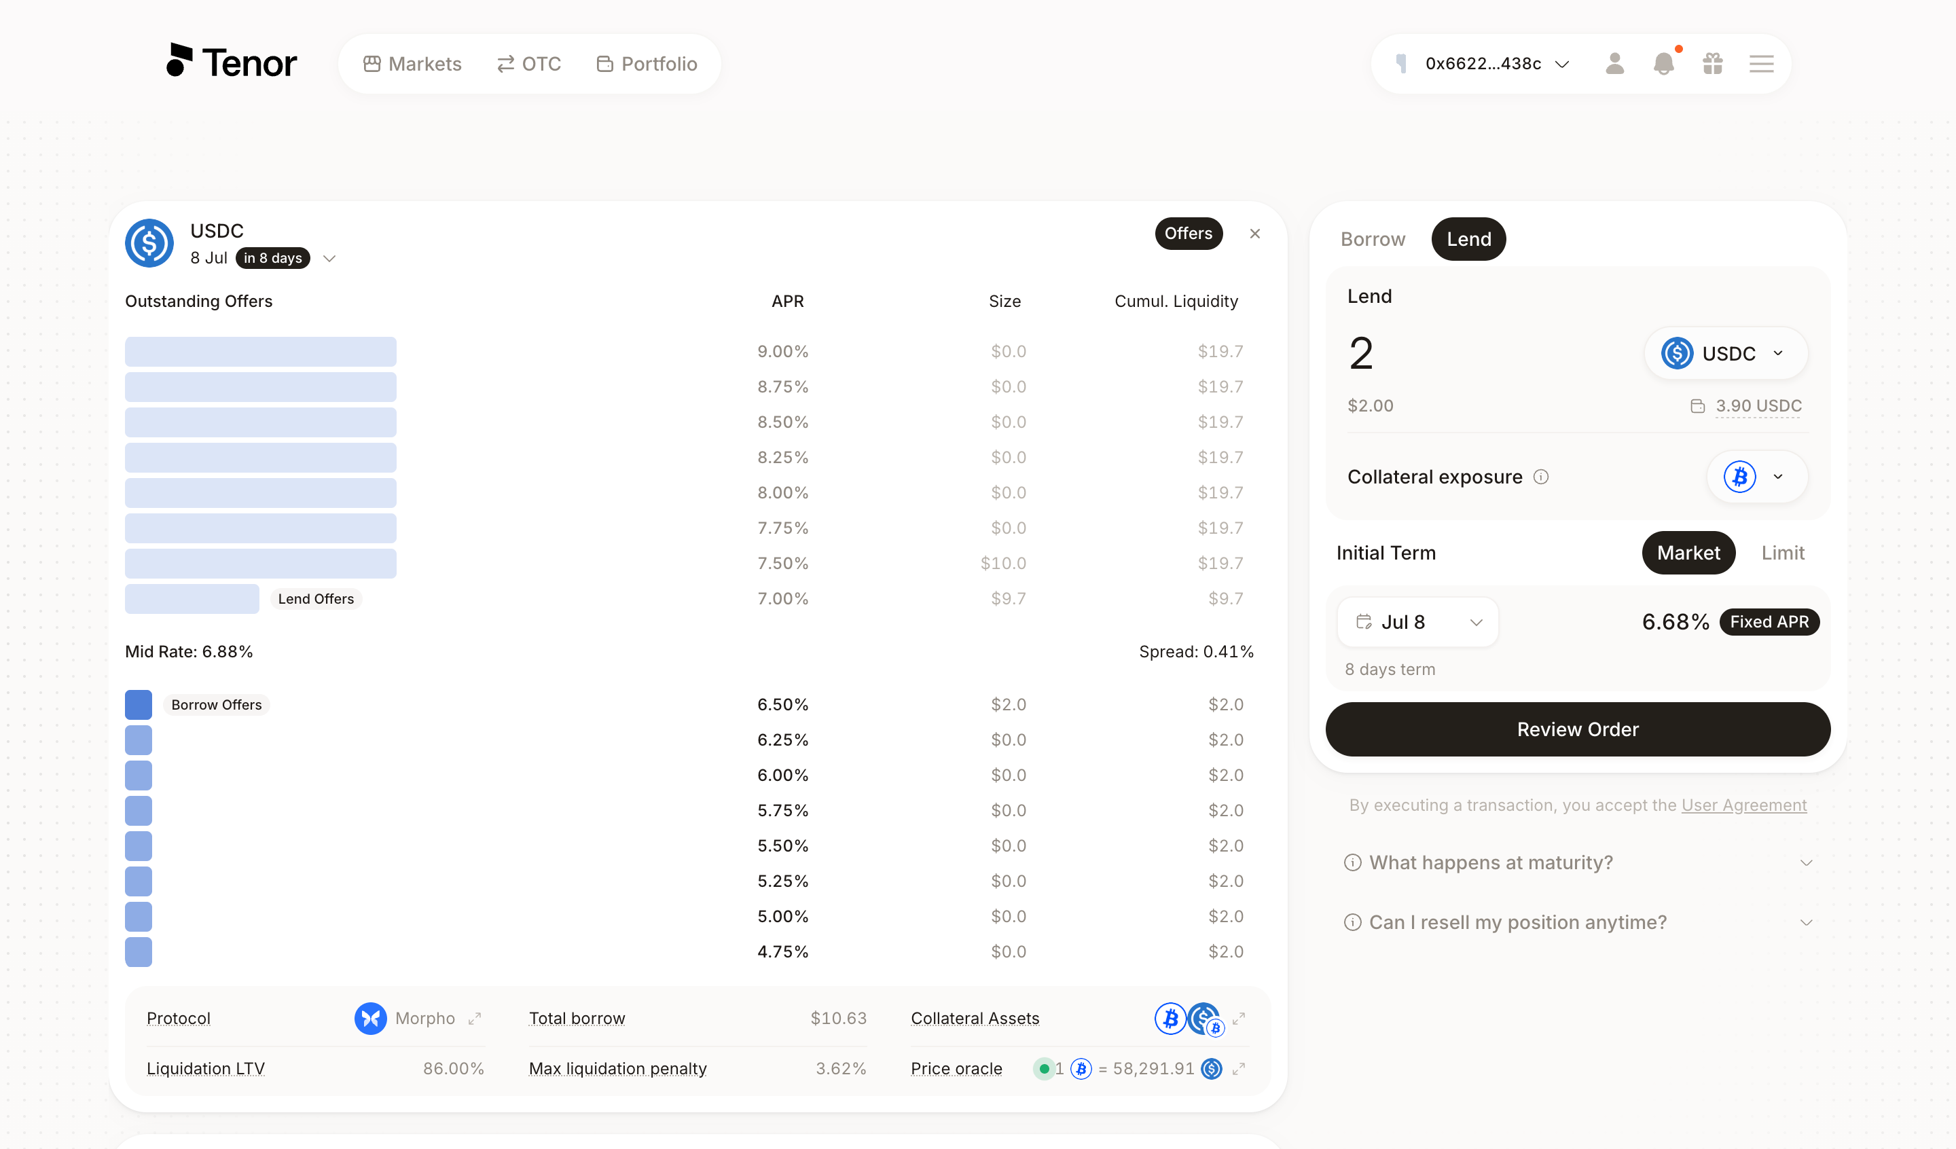Click the lend amount input field
Image resolution: width=1956 pixels, height=1149 pixels.
point(1483,353)
